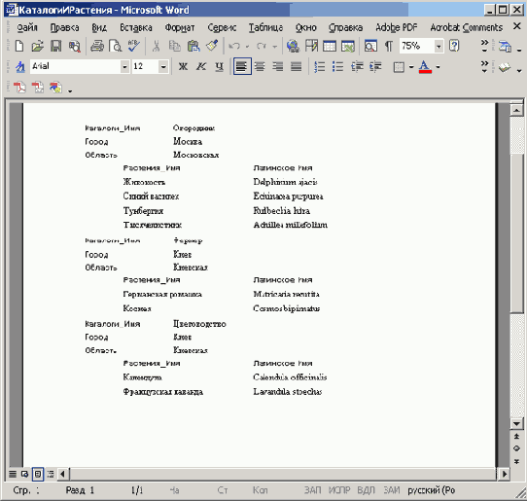
Task: Toggle ЗАМ overtype mode in the status bar
Action: tap(392, 490)
